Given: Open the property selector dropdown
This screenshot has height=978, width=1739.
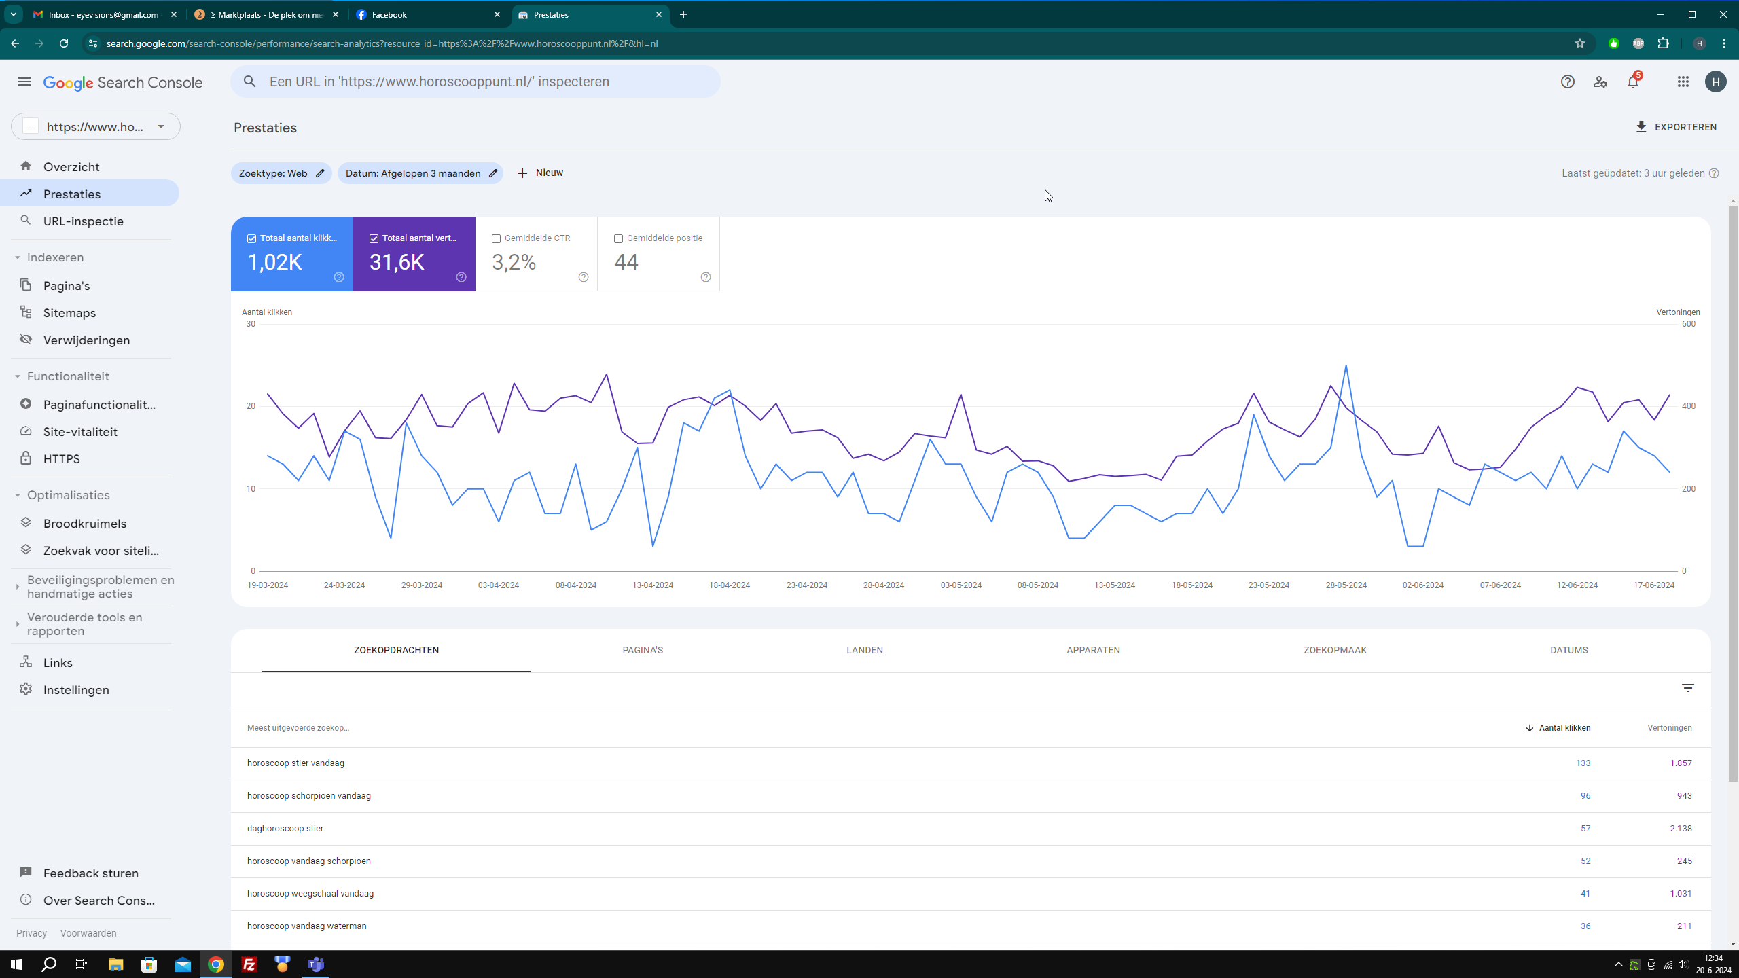Looking at the screenshot, I should click(x=96, y=126).
